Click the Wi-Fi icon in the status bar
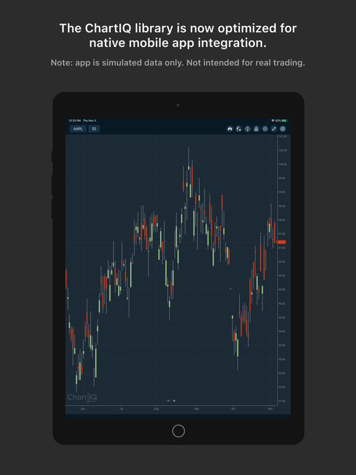Screen dimensions: 356x475 [x=273, y=121]
